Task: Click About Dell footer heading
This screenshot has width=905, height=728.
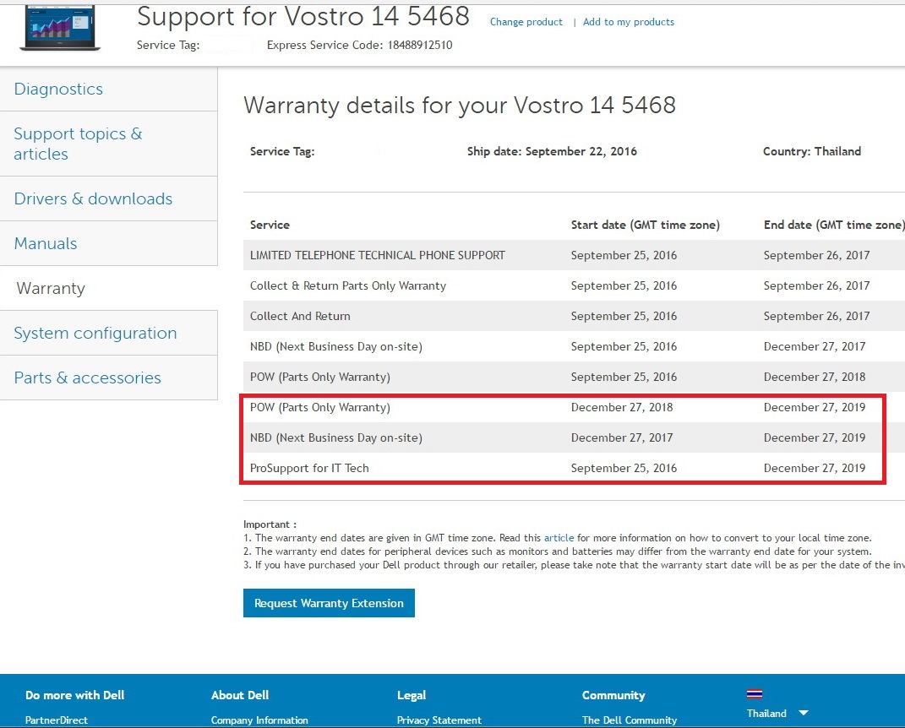Action: tap(240, 695)
